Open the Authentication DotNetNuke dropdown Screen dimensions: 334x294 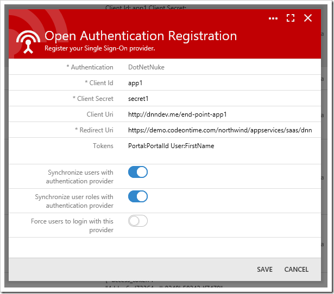tap(220, 67)
